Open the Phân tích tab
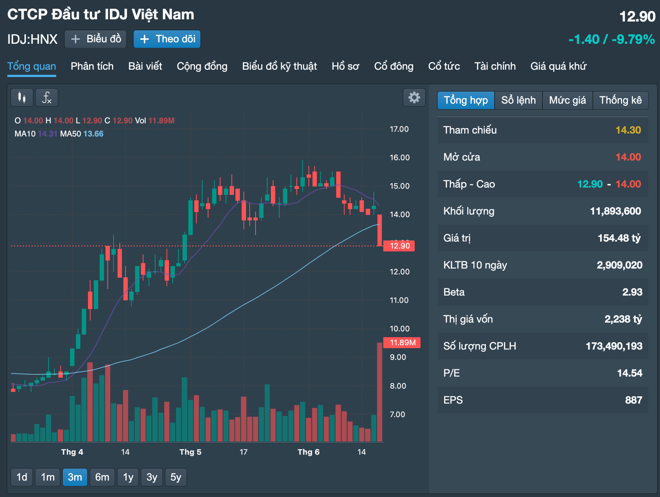 [92, 66]
